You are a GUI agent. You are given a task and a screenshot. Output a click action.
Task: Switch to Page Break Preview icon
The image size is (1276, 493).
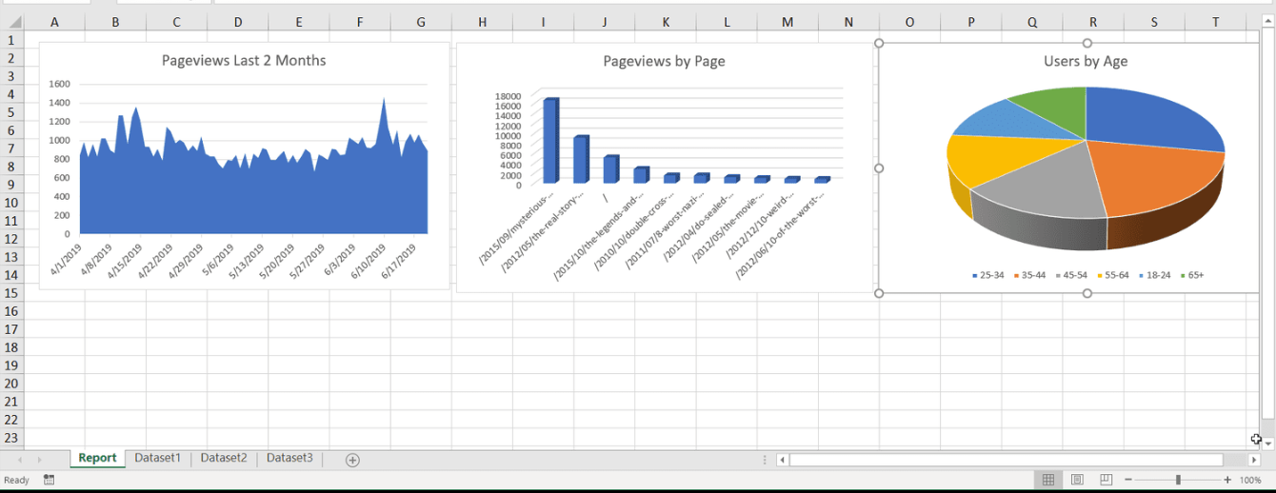1106,481
